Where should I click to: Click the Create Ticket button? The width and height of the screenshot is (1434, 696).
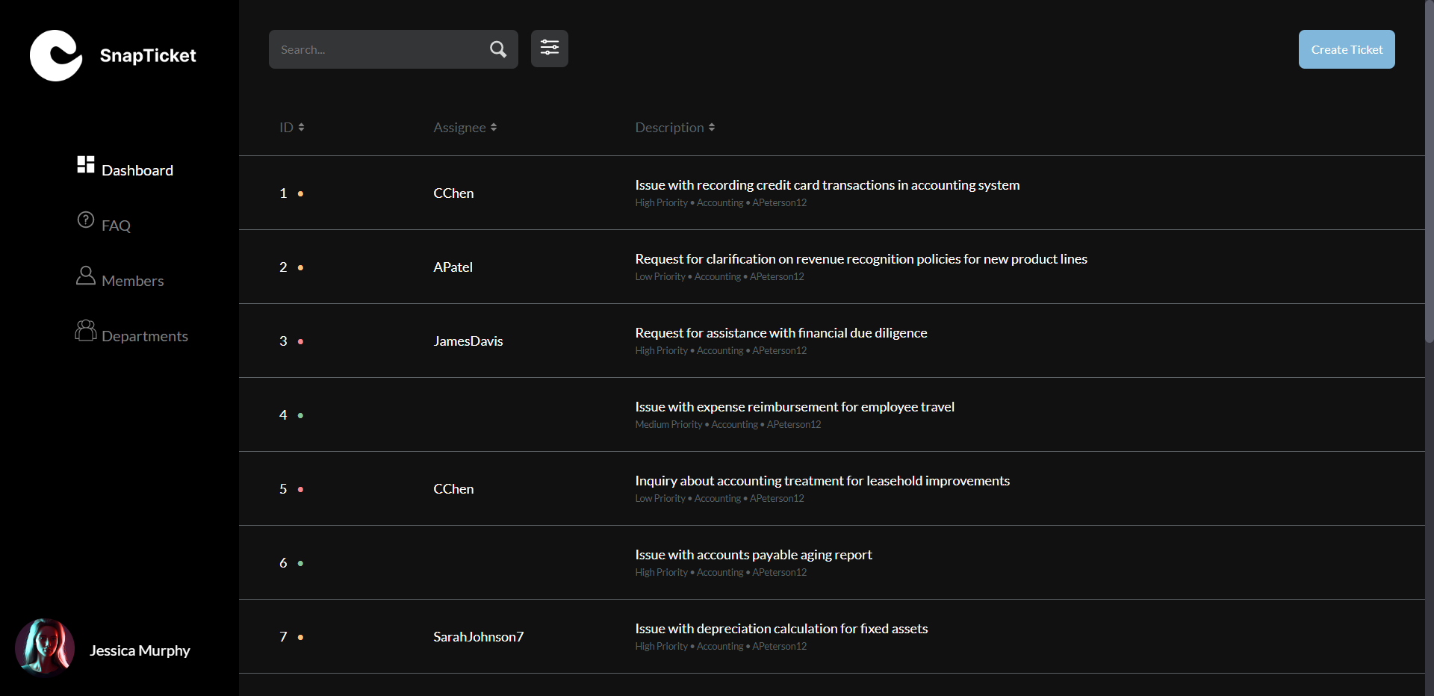[1347, 49]
